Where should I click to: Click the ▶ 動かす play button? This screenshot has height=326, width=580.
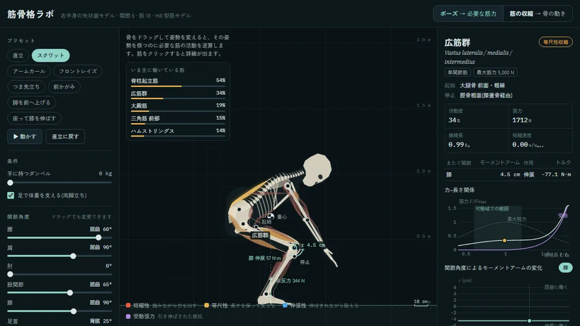pyautogui.click(x=25, y=136)
